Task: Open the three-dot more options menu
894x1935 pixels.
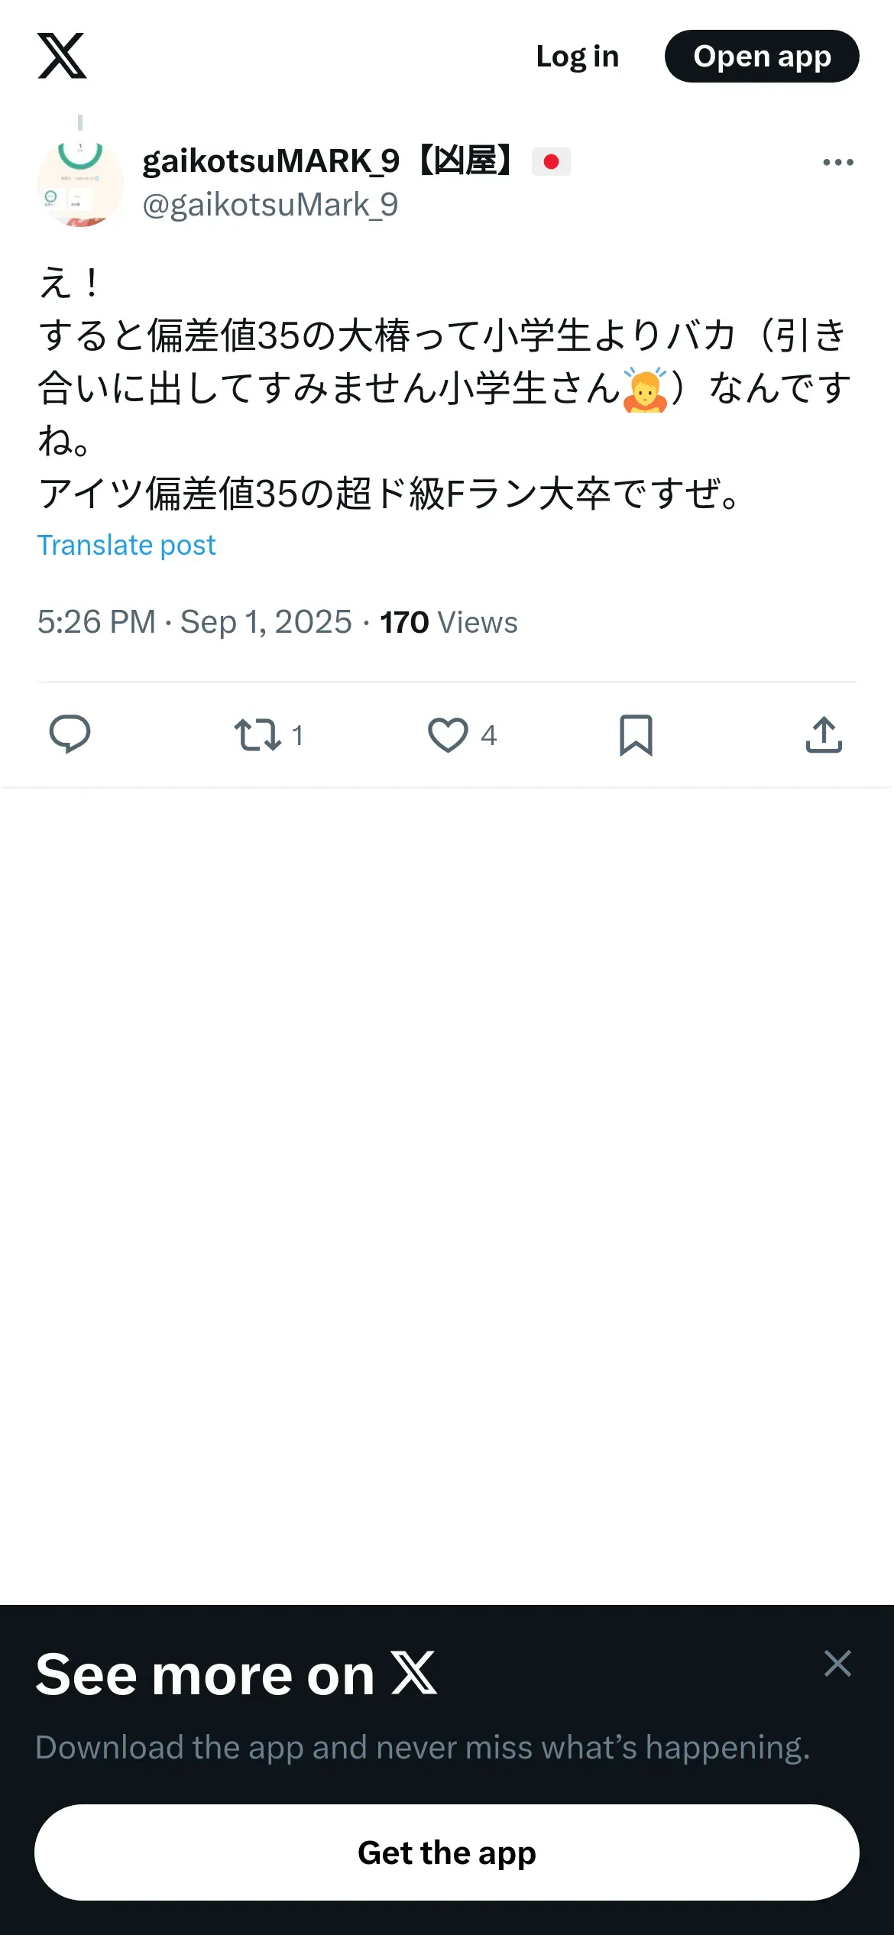Action: [x=837, y=162]
